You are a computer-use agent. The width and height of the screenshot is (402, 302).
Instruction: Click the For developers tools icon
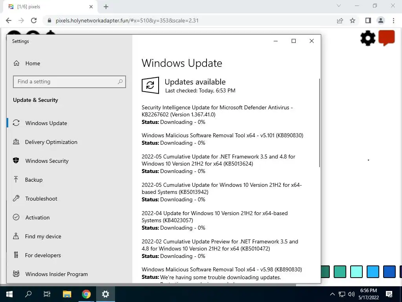click(x=16, y=255)
